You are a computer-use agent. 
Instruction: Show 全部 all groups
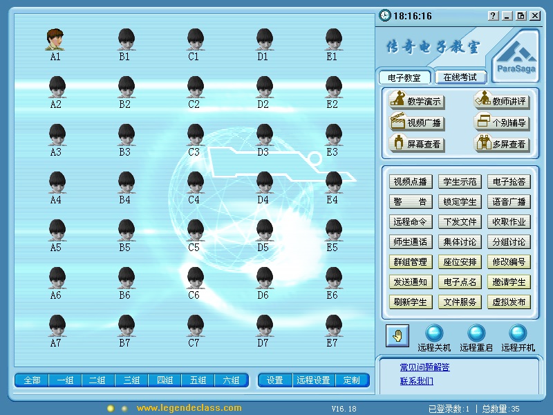[x=32, y=380]
